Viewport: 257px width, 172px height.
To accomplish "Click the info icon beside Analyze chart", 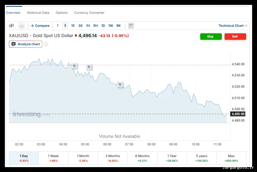I will (x=46, y=44).
